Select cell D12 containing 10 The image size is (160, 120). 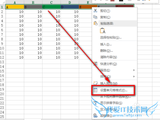click(70, 57)
